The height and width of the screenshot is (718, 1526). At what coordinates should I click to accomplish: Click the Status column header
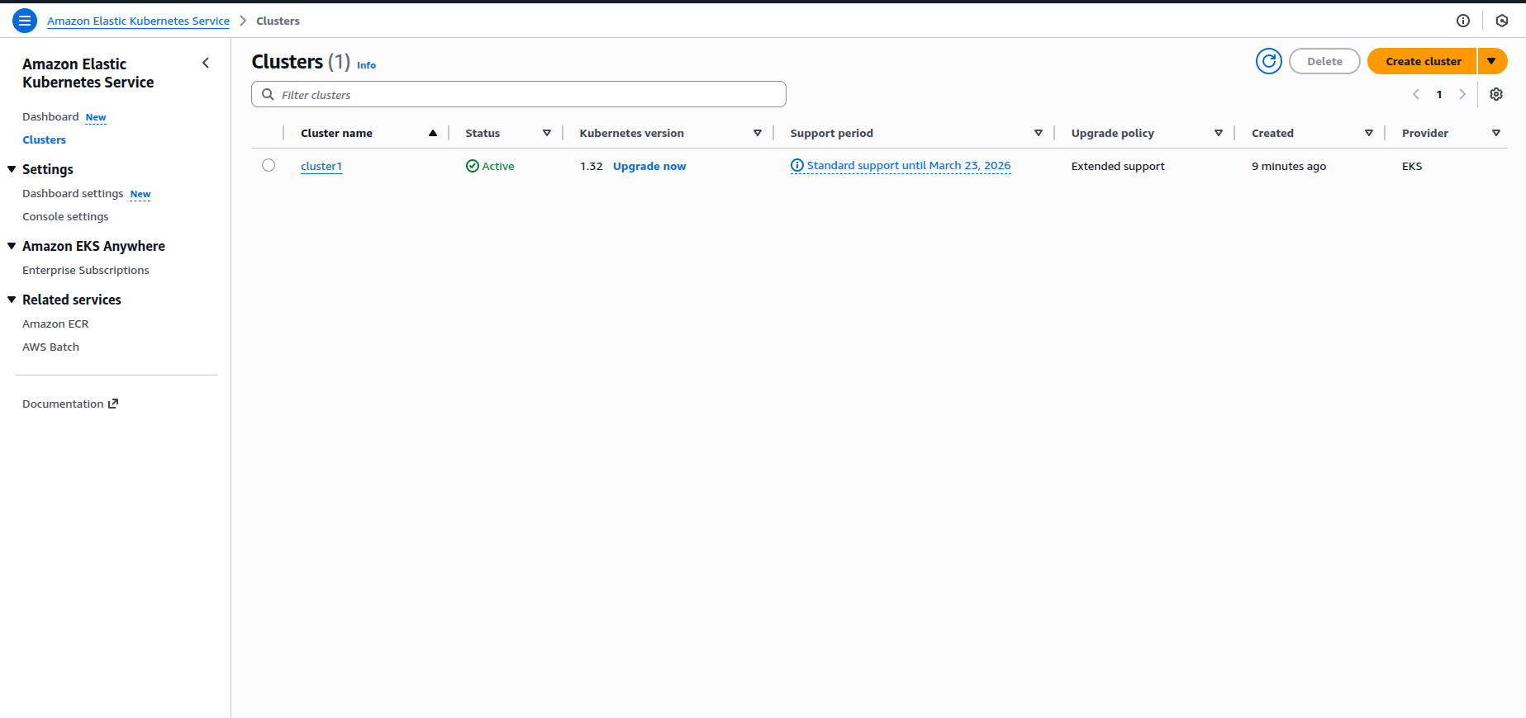483,133
